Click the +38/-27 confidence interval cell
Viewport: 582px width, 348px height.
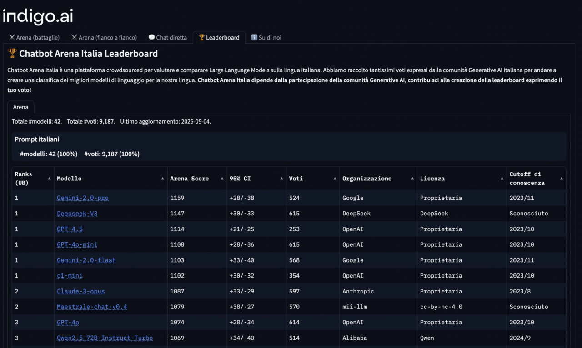pos(256,307)
